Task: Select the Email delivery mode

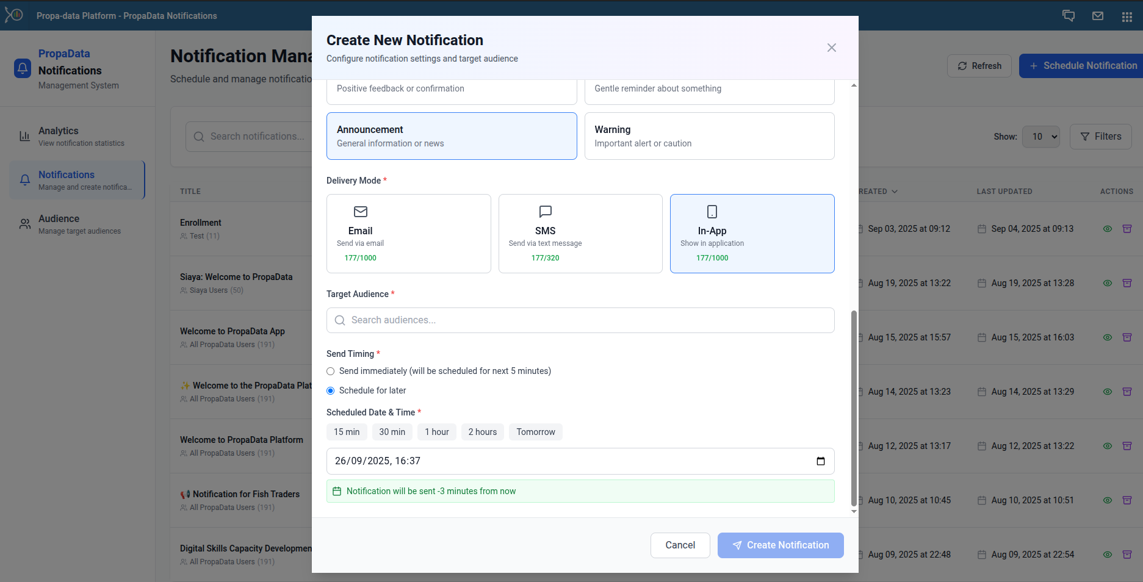Action: tap(408, 234)
